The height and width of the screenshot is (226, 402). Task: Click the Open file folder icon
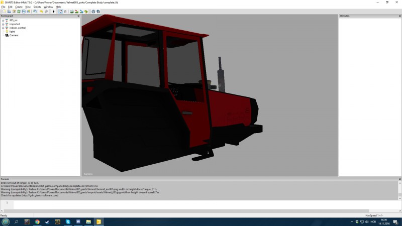pos(9,12)
